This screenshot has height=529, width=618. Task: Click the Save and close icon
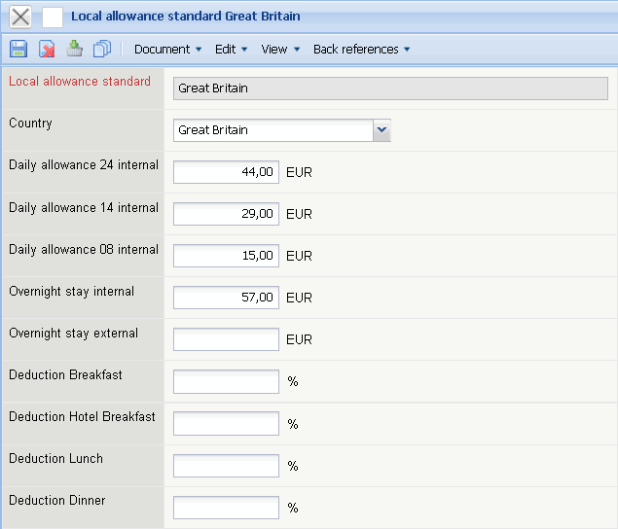74,49
